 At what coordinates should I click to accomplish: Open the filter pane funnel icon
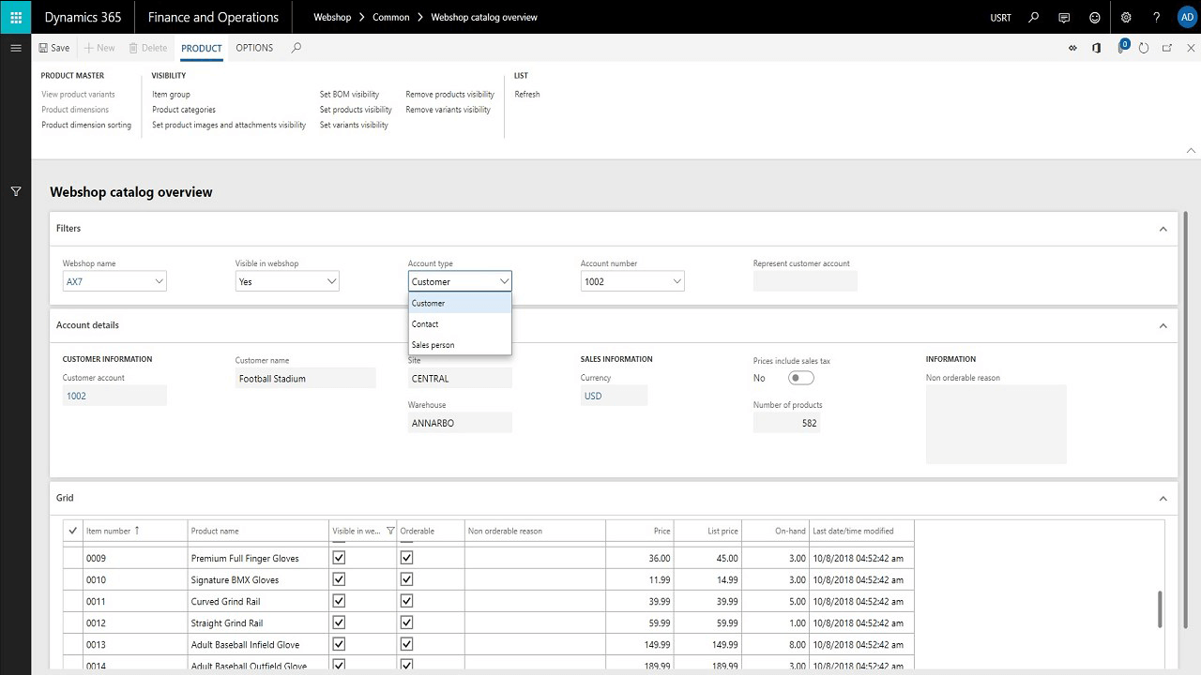point(16,191)
